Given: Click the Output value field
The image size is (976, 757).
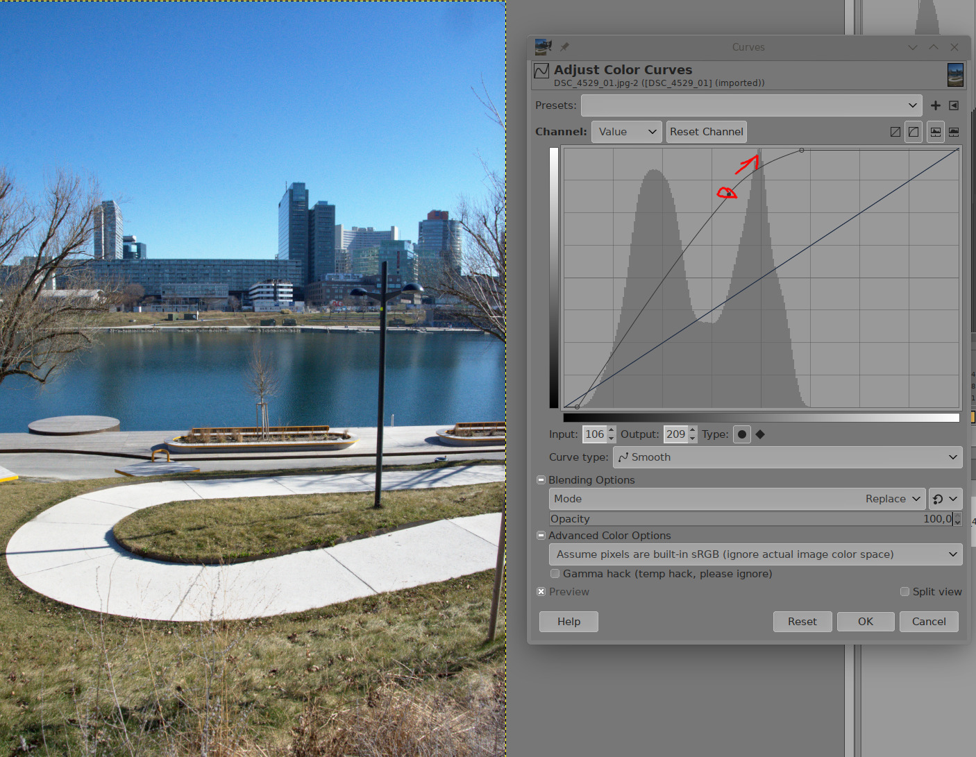Looking at the screenshot, I should click(675, 434).
